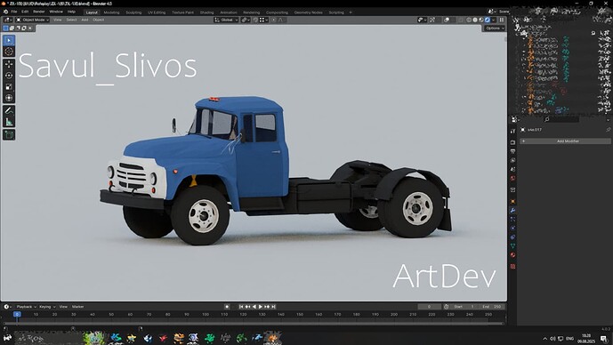Viewport: 613px width, 345px height.
Task: Open the Render menu
Action: [x=39, y=12]
